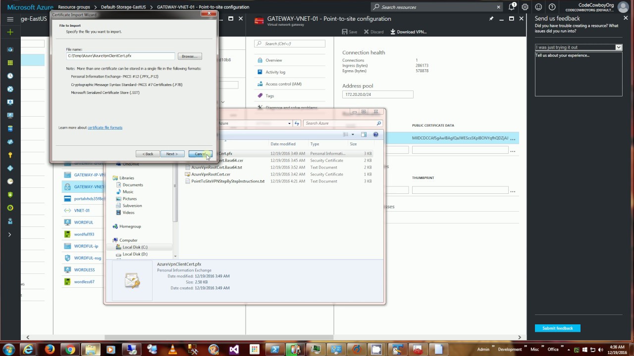Viewport: 634px width, 356px height.
Task: Select PointToSiteVPNStepByStepInstructions.txt file
Action: [x=228, y=181]
